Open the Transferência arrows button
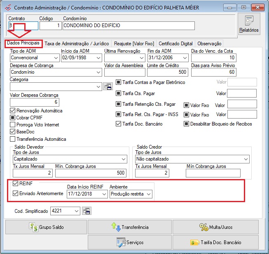This screenshot has width=269, height=254. 130,227
